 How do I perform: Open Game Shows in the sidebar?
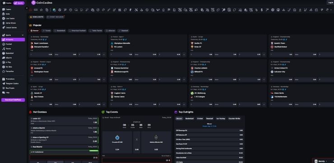pos(11,23)
